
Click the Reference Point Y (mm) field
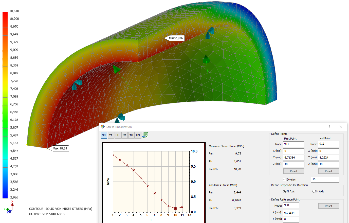[291, 219]
